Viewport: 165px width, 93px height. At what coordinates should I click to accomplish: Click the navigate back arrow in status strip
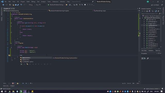(x=23, y=83)
